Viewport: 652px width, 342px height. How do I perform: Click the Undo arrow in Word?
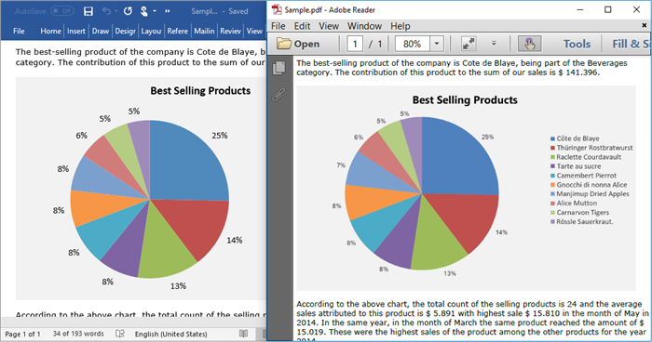point(106,11)
